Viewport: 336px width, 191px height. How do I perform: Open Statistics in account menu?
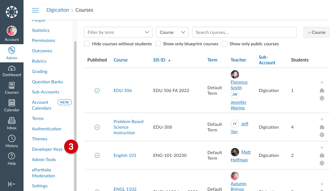41,30
